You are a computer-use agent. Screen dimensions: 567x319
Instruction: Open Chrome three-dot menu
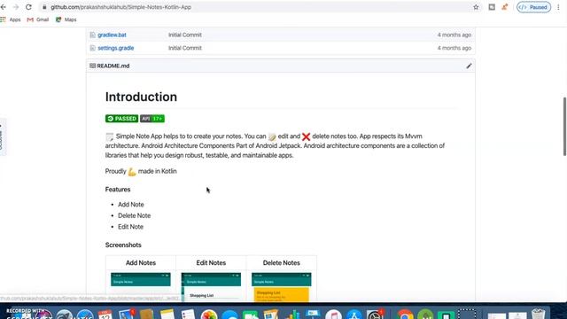click(x=558, y=7)
